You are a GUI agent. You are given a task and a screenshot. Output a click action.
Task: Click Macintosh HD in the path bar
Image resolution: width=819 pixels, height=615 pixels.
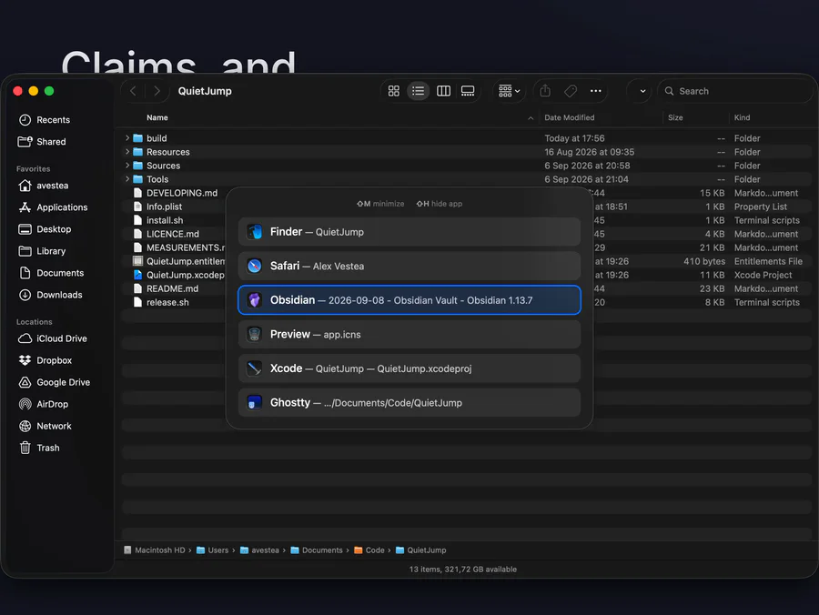click(x=155, y=550)
